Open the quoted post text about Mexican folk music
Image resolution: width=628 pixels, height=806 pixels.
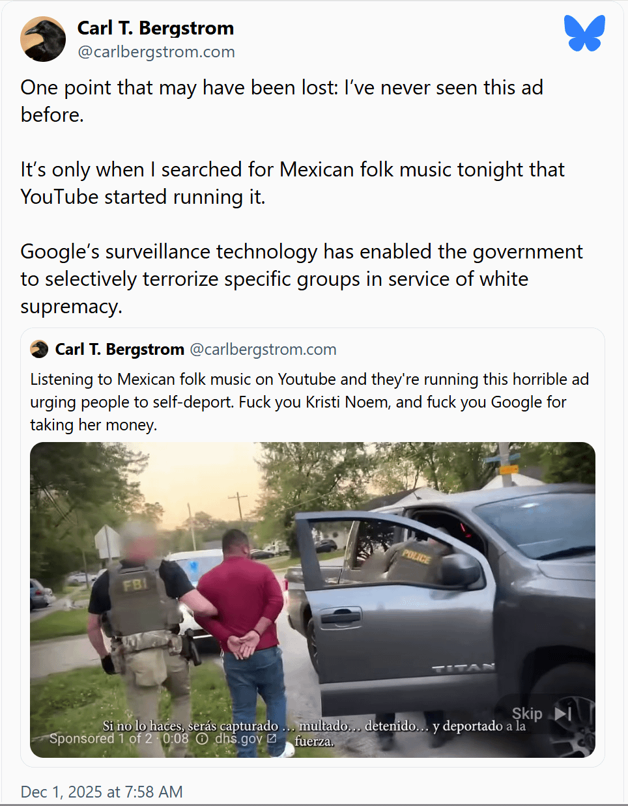[x=309, y=402]
